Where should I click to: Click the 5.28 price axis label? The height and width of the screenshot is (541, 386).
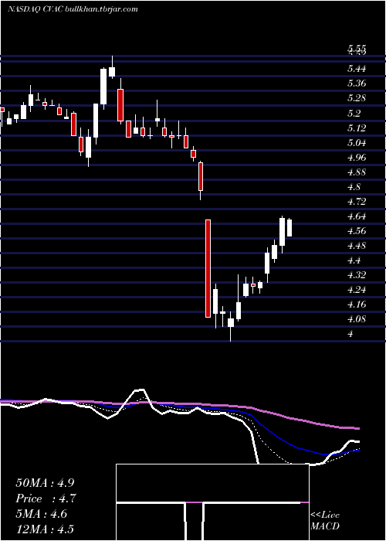click(x=357, y=98)
